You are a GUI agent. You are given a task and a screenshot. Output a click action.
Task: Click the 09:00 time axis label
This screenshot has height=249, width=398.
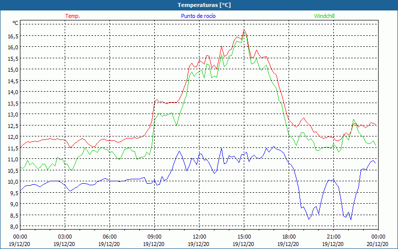[x=154, y=237]
